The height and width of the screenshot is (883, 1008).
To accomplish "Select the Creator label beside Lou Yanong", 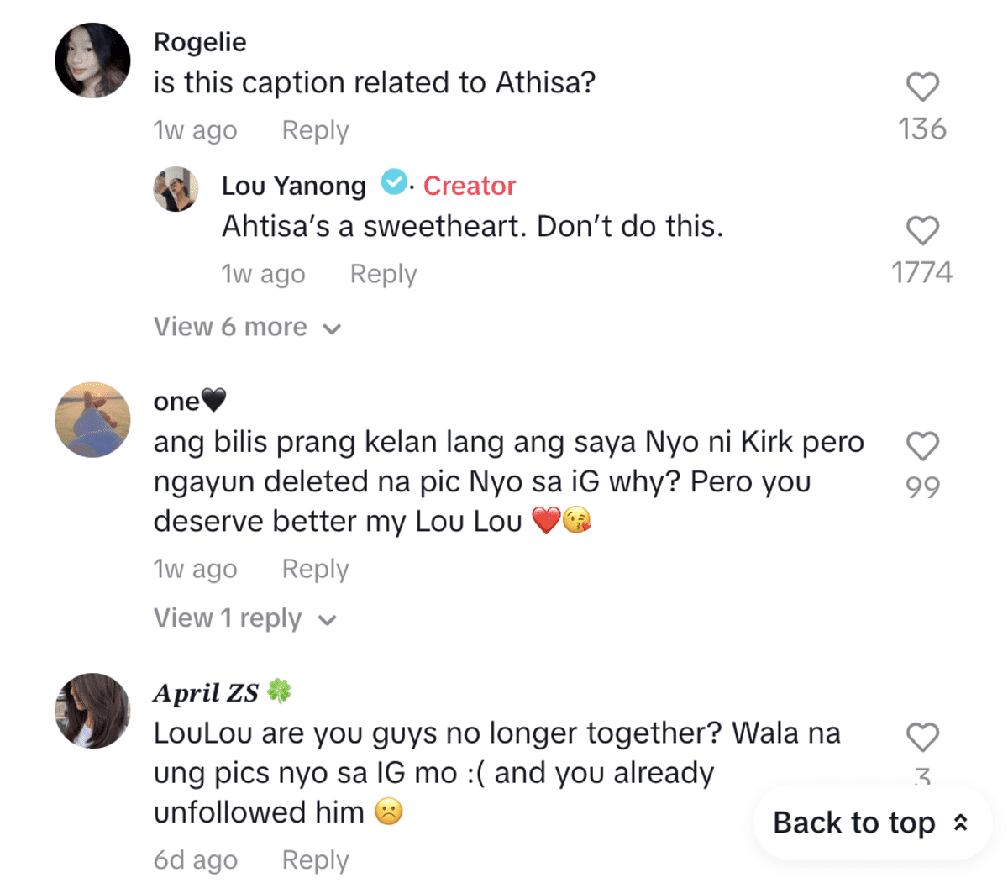I will (469, 185).
